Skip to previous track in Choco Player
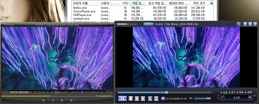 click(137, 98)
